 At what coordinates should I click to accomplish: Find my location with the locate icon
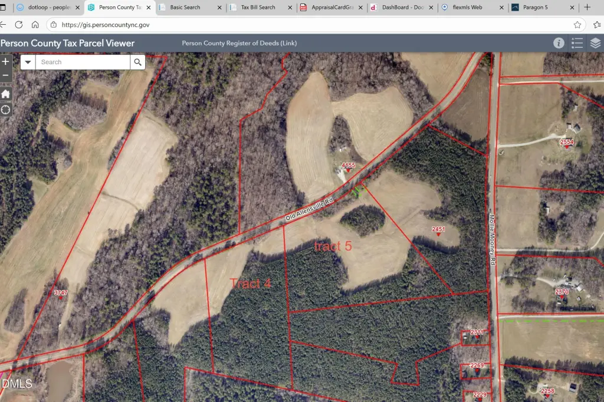click(x=6, y=110)
